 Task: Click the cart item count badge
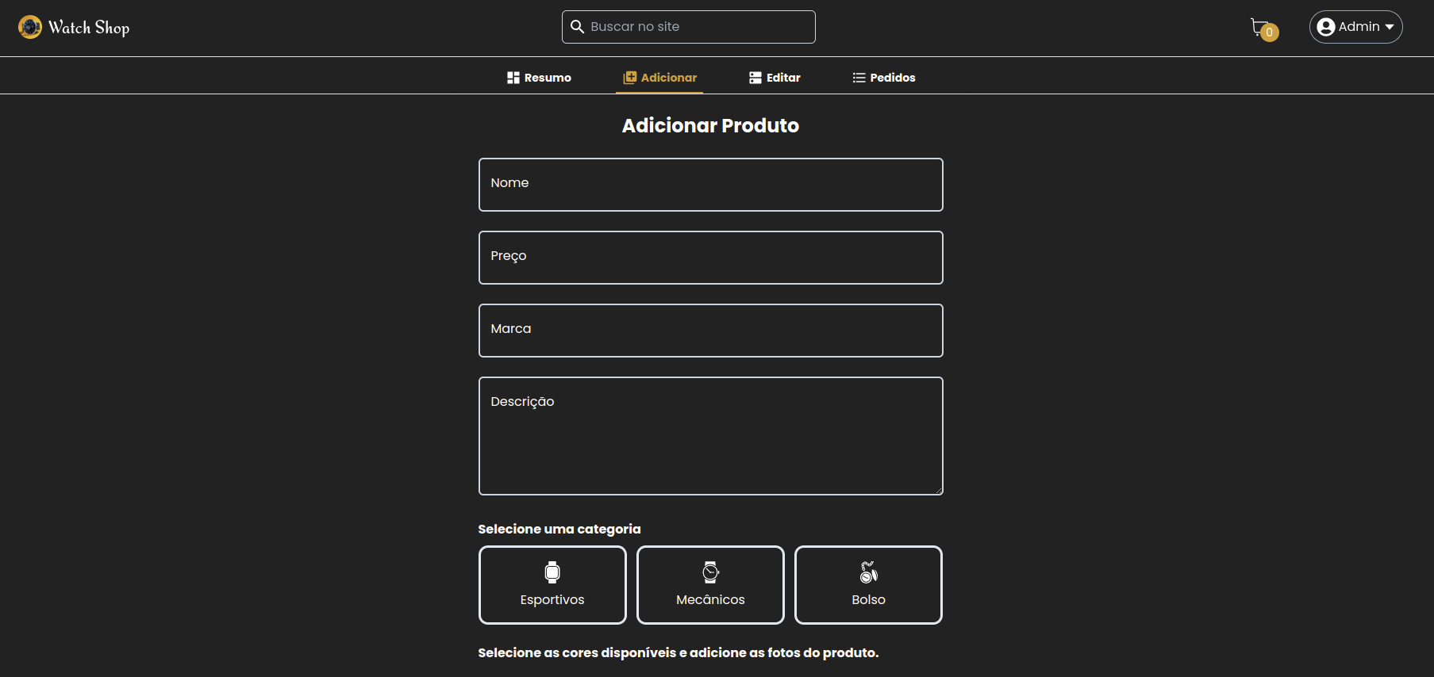pos(1270,33)
